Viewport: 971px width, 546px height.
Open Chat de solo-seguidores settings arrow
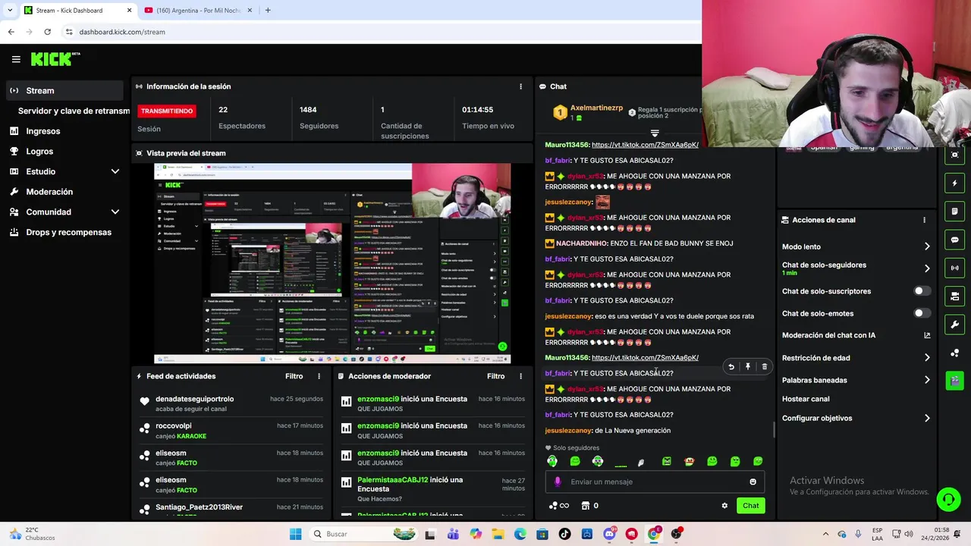pyautogui.click(x=927, y=268)
